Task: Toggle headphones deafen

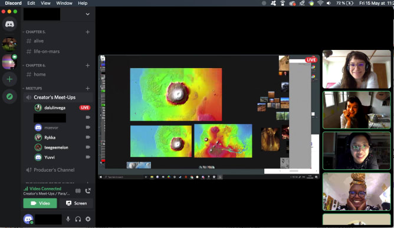Action: tap(78, 219)
